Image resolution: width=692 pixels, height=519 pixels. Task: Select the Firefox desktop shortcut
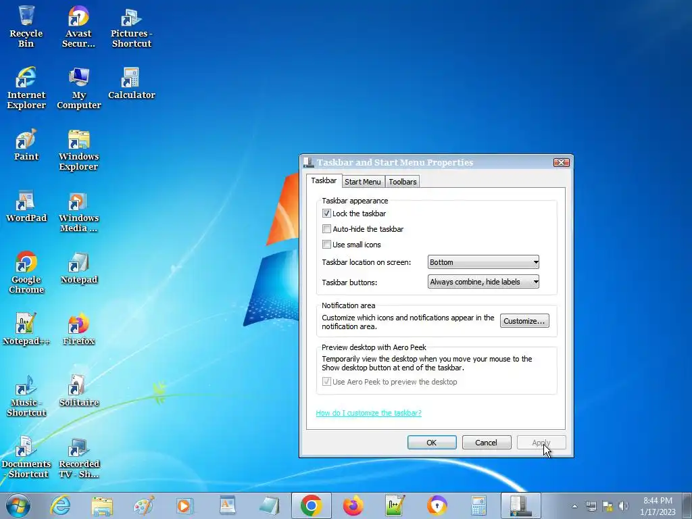[x=78, y=329]
